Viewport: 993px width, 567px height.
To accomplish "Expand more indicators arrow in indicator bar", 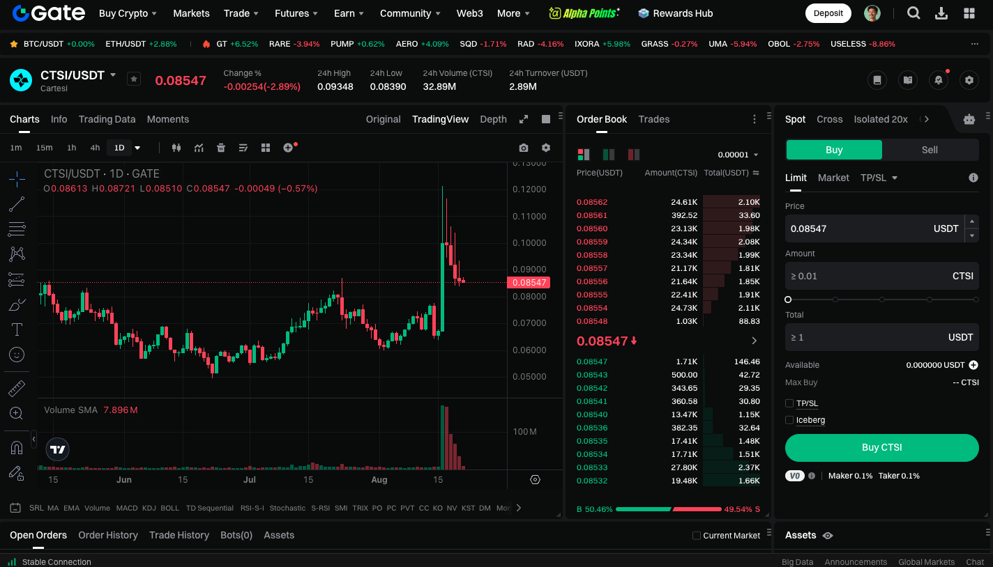I will [x=518, y=508].
